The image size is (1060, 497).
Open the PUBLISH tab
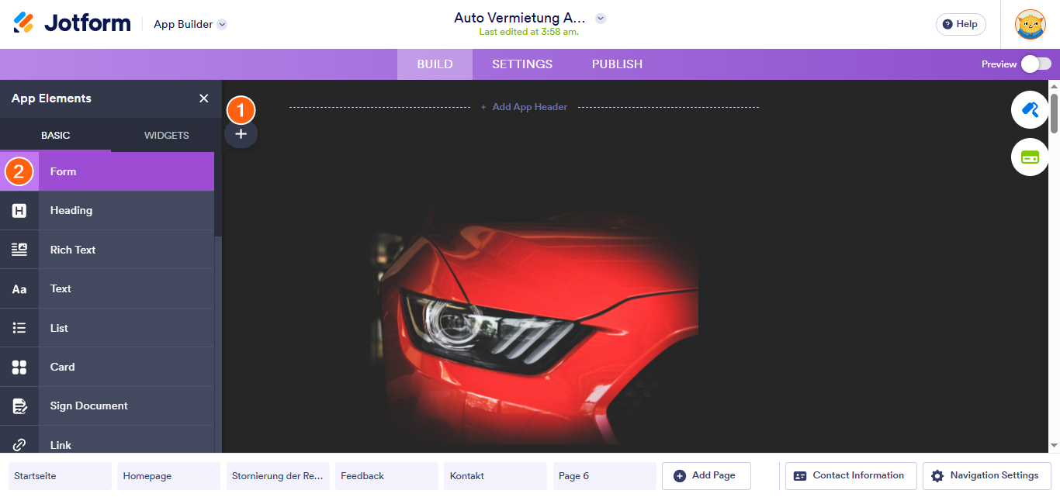click(x=617, y=64)
